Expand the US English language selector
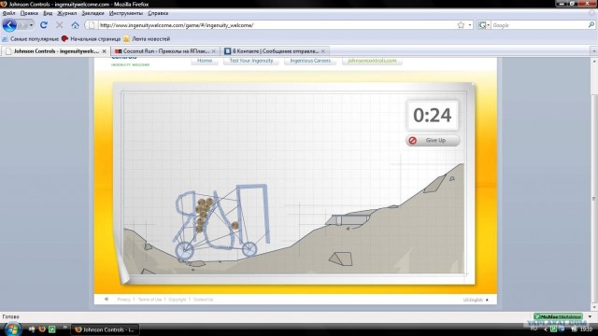Screen dimensions: 598x336 pyautogui.click(x=476, y=300)
